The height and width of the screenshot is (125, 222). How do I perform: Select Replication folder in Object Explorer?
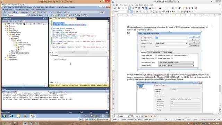[x=12, y=57]
